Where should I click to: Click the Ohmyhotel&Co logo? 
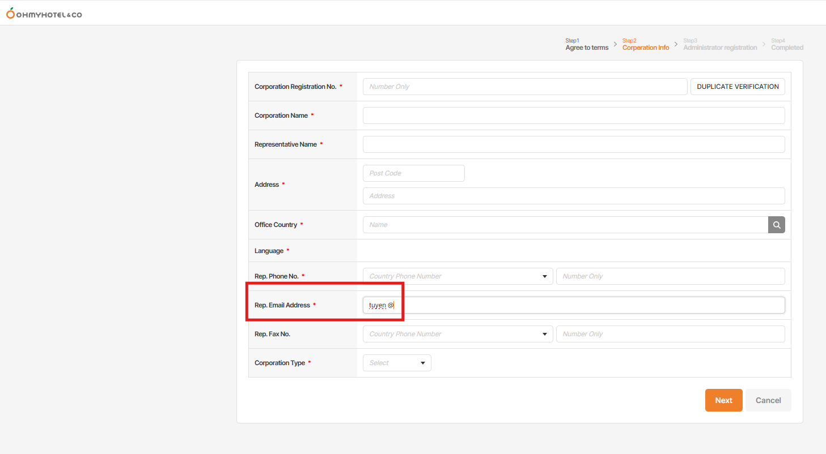(44, 14)
